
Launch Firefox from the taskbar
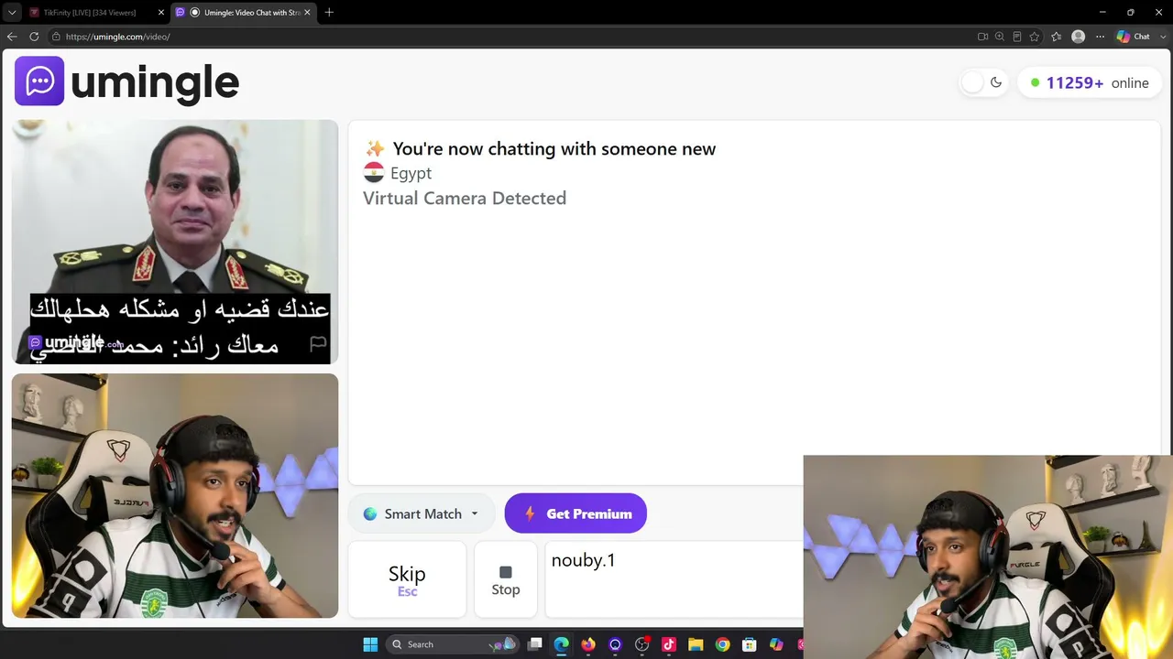coord(588,644)
